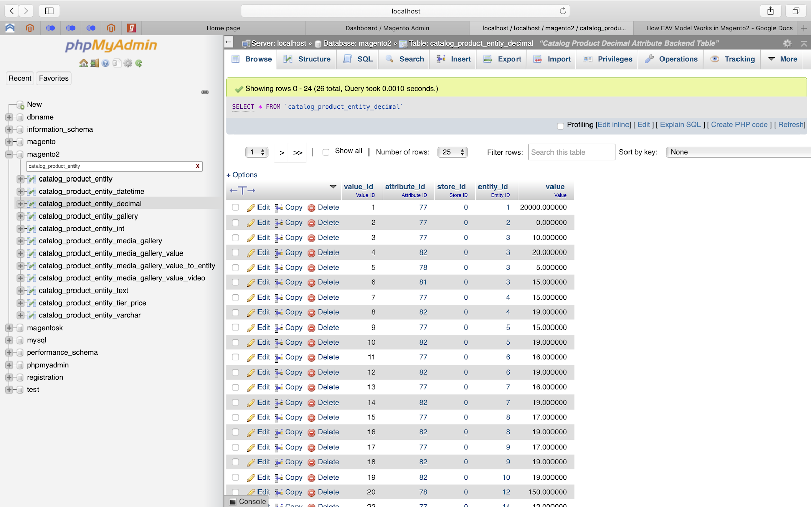Jump to last page with >> button
811x507 pixels.
pyautogui.click(x=298, y=153)
